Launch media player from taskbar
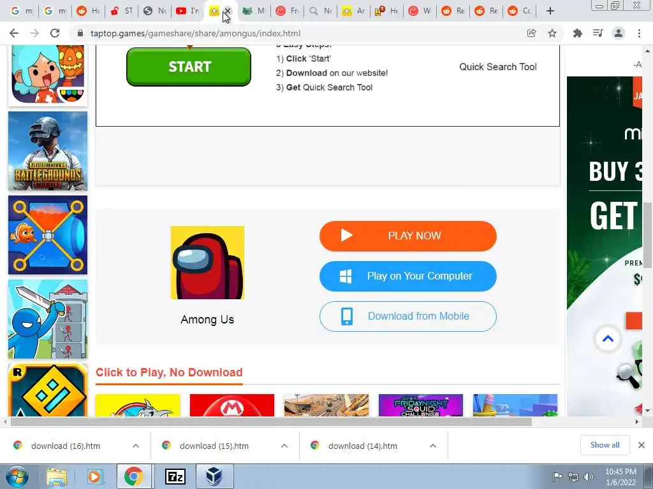Viewport: 653px width, 489px height. click(94, 476)
